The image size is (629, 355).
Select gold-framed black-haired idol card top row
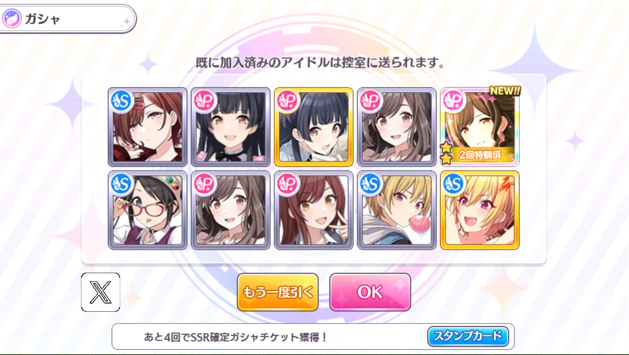pos(314,127)
